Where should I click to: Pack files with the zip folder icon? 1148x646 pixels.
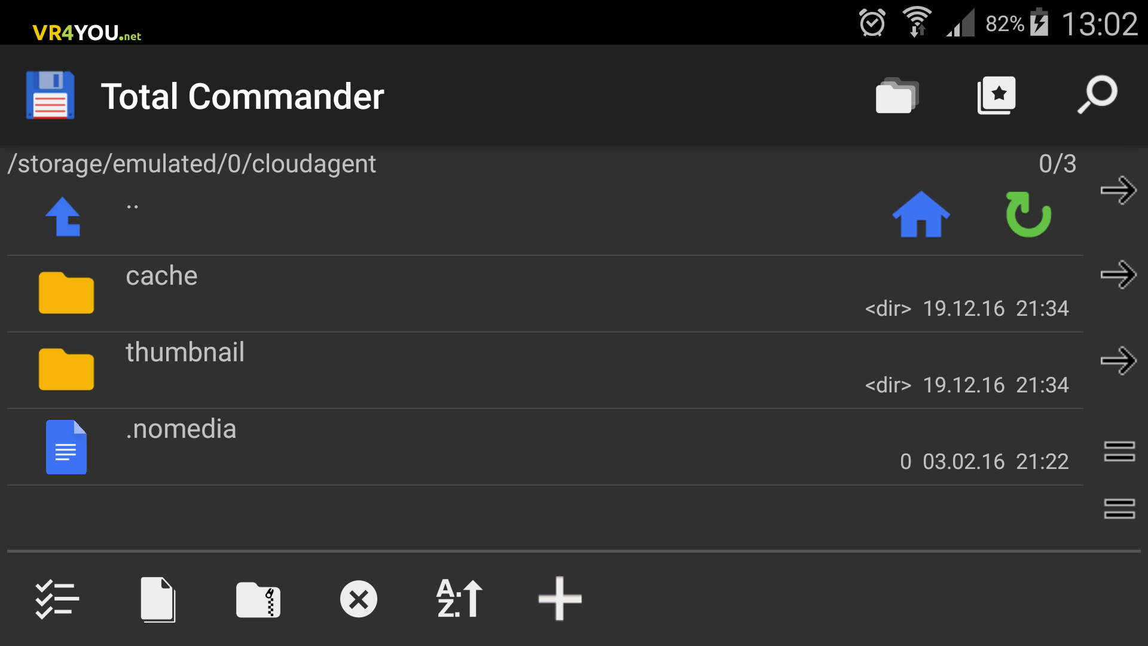[x=258, y=599]
